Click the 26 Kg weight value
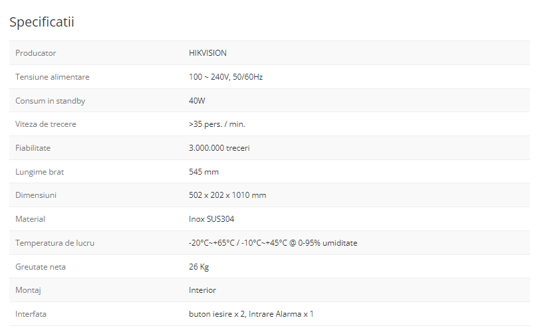This screenshot has width=540, height=334. [200, 267]
